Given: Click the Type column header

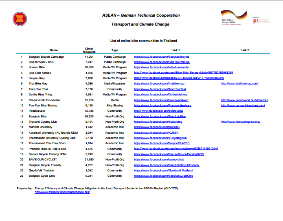Looking at the screenshot, I should pos(115,50).
